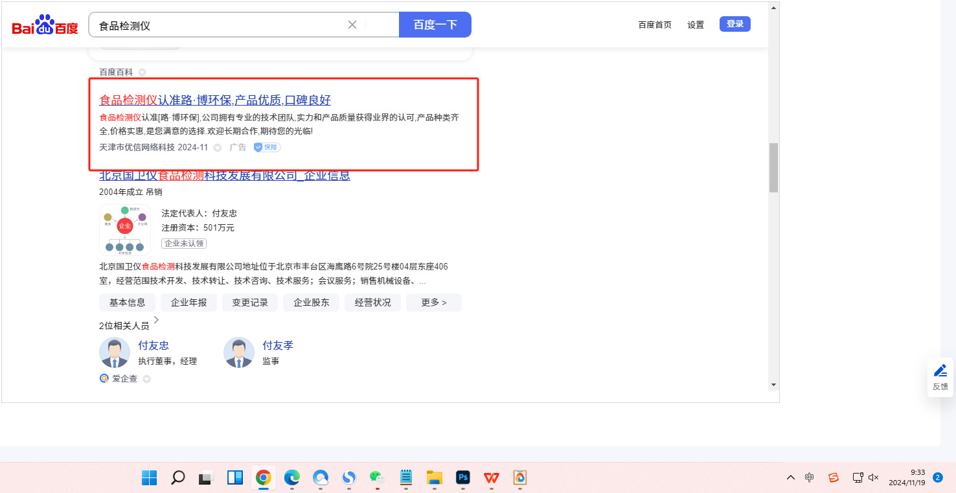Open dropdown arrow next to 百度百科
Screen dimensions: 956x493
pyautogui.click(x=142, y=73)
